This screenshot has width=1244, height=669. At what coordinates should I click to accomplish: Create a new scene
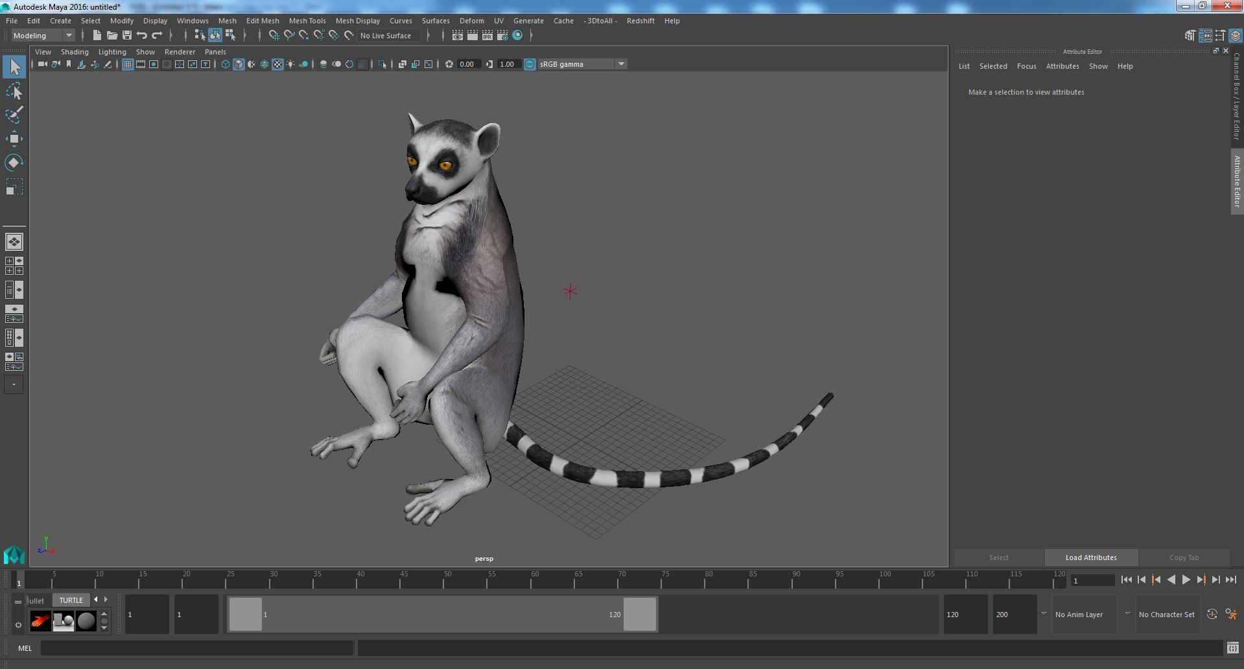(x=97, y=36)
